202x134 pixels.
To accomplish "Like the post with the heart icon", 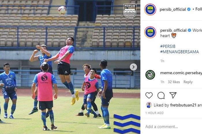I will pyautogui.click(x=149, y=95).
